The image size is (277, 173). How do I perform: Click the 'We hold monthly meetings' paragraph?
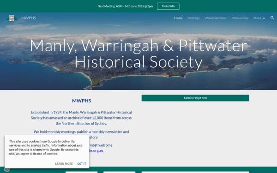coord(81,134)
